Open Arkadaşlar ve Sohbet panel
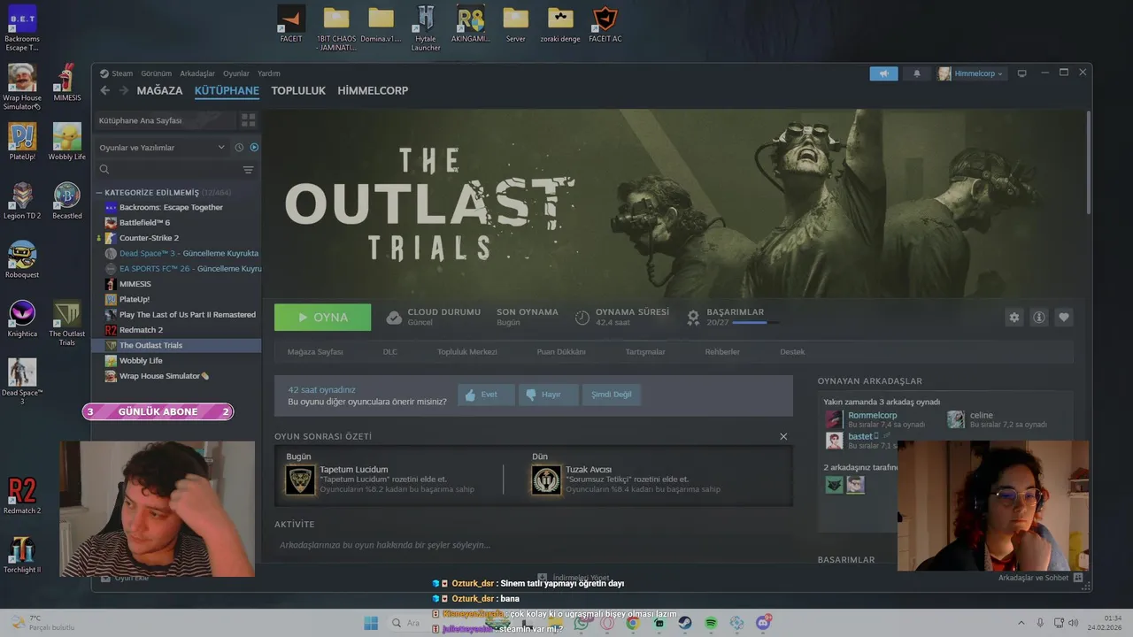The image size is (1133, 637). [1040, 578]
